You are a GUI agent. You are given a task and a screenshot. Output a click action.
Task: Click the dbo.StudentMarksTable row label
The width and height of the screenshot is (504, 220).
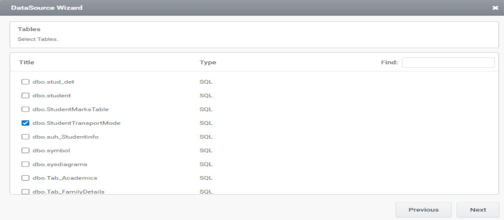70,109
